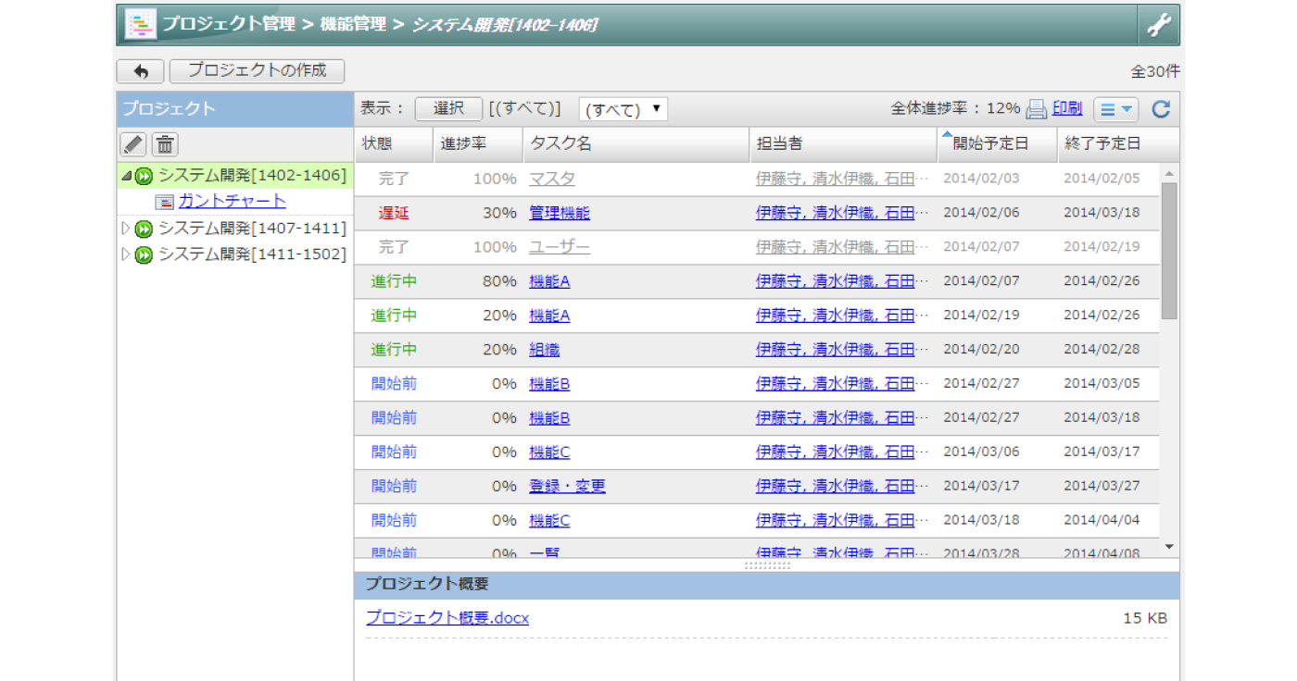Click the 2014/04/04 end date cell

pos(1102,520)
